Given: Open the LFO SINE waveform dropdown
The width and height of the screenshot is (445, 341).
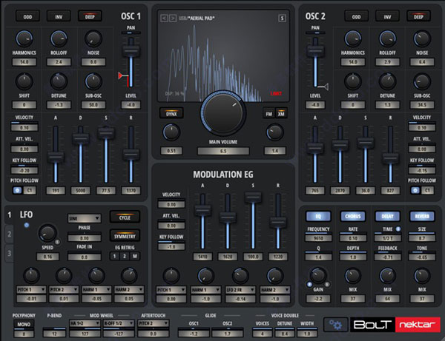Looking at the screenshot, I should pyautogui.click(x=85, y=218).
